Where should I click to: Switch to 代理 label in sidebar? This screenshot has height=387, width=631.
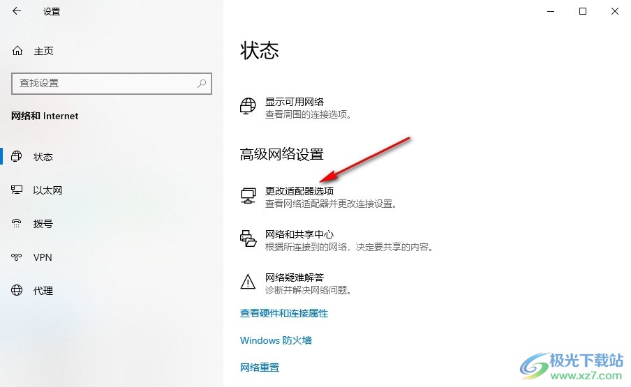[43, 291]
